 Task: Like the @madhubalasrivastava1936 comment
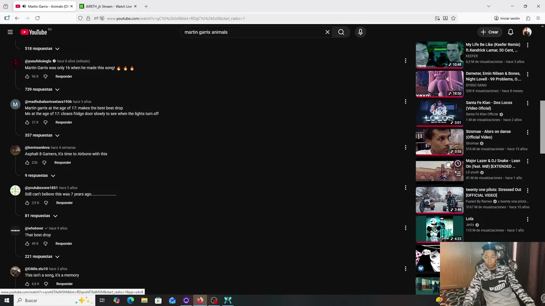[27, 122]
